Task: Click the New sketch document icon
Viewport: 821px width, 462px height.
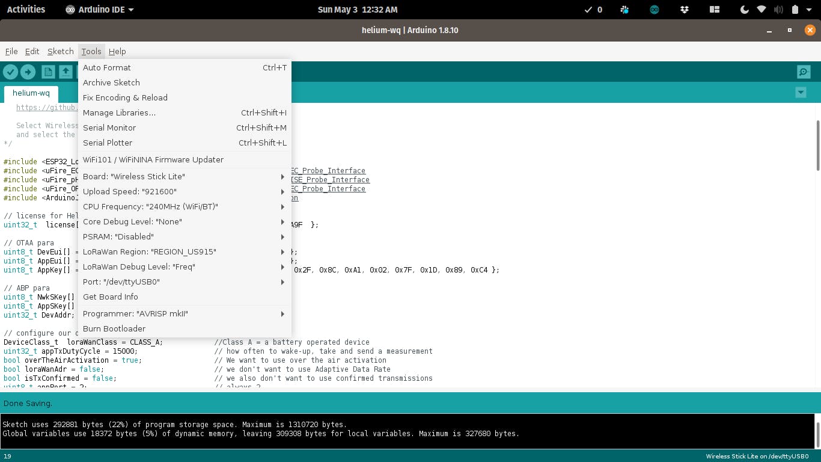Action: coord(48,72)
